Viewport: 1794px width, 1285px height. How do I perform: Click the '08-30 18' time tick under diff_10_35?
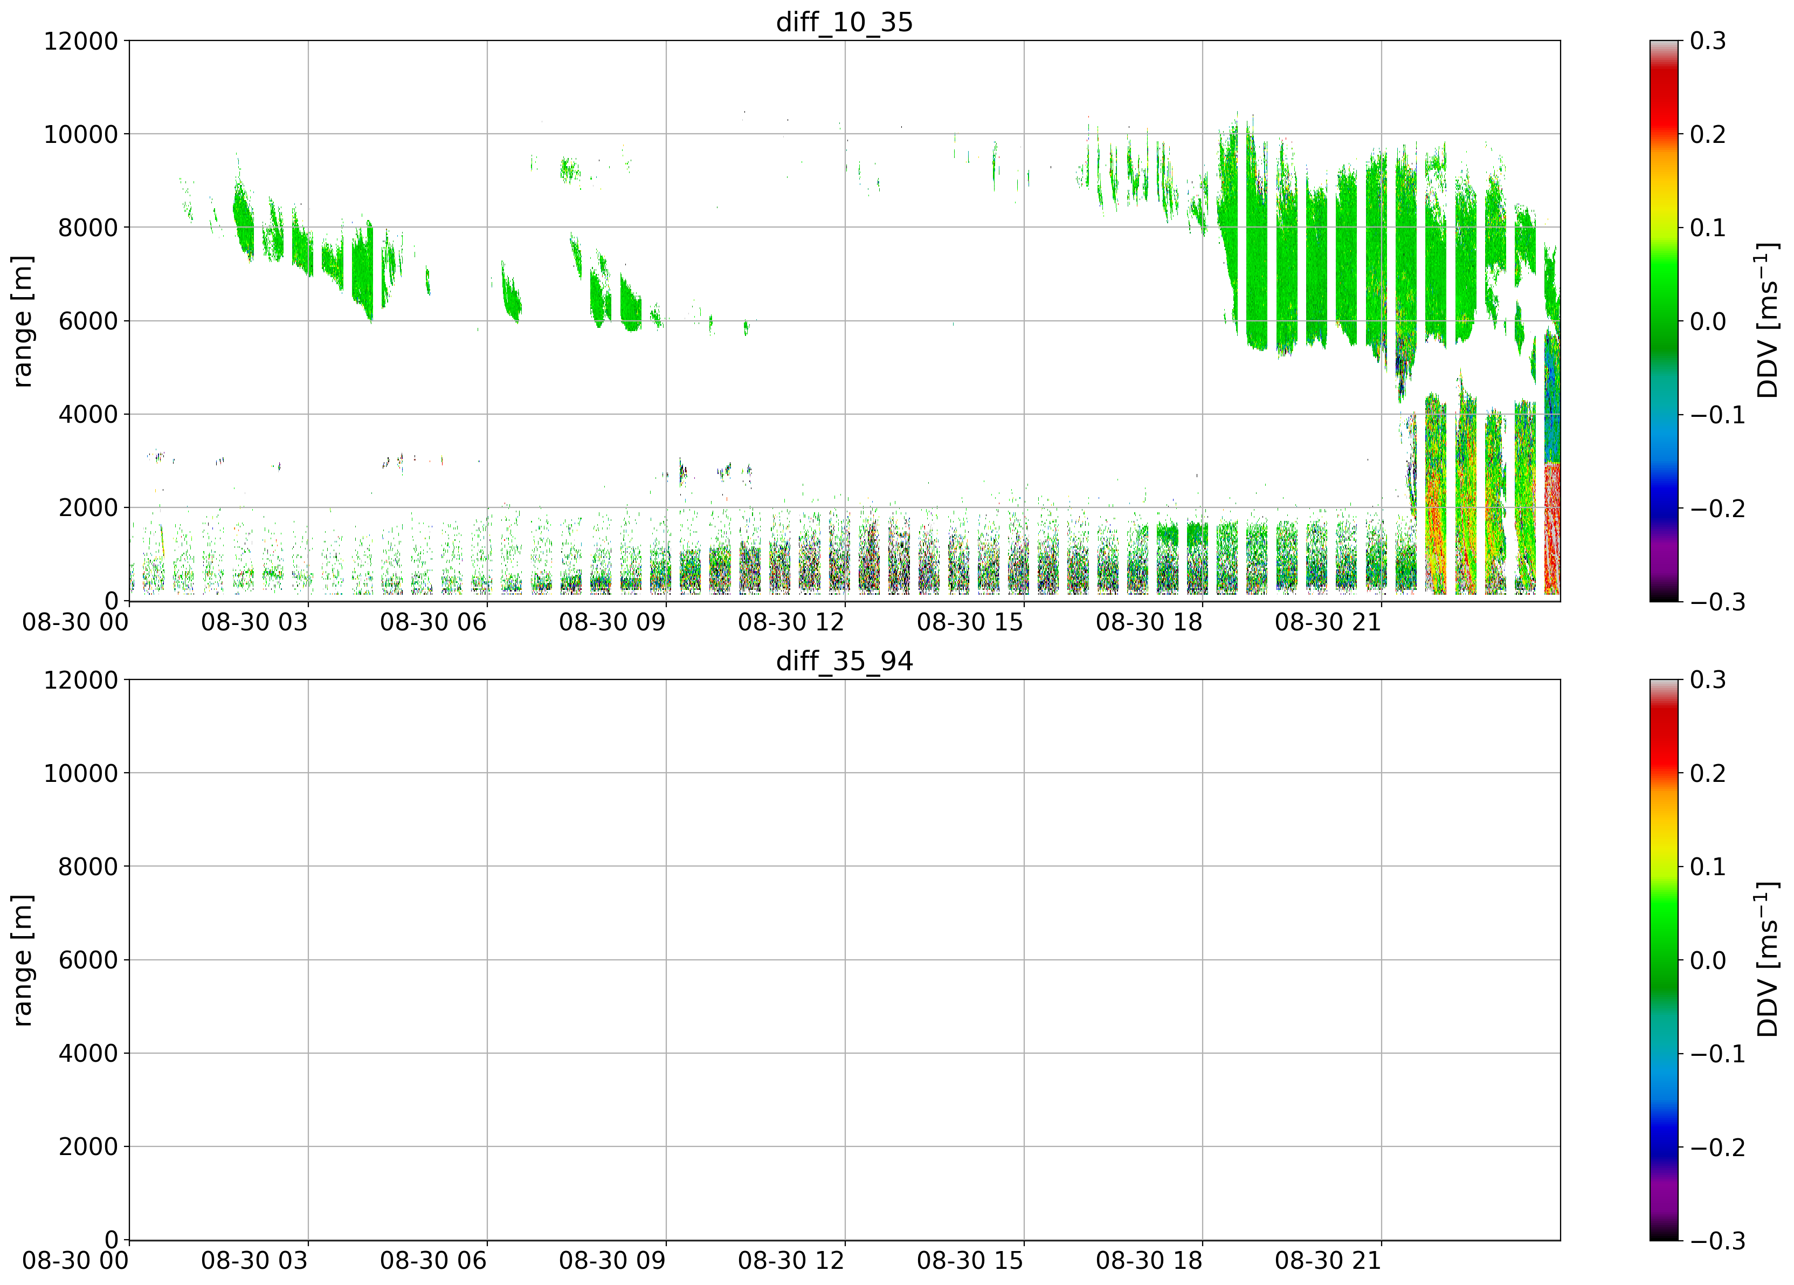pos(1149,622)
